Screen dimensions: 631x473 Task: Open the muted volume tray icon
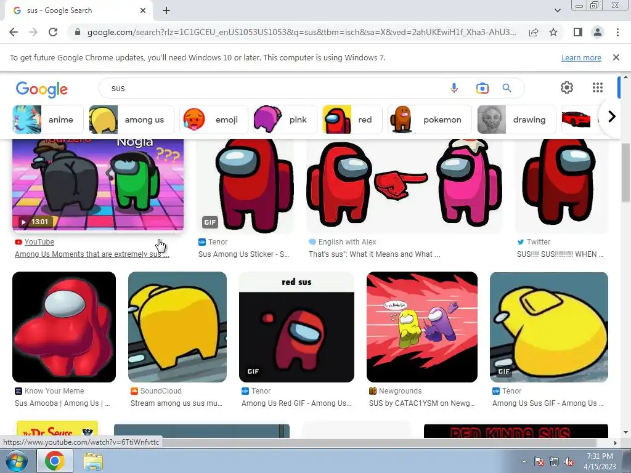coord(569,461)
